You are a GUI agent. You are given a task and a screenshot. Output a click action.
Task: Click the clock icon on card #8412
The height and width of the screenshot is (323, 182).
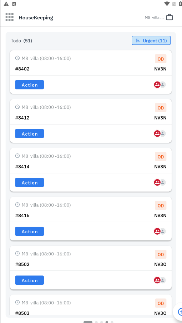click(x=17, y=107)
